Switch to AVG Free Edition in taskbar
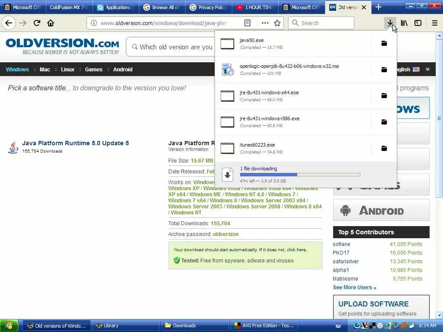 click(265, 326)
